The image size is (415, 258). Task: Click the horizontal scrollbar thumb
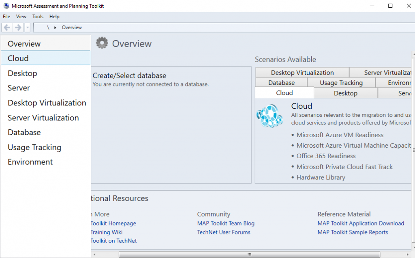click(x=249, y=255)
